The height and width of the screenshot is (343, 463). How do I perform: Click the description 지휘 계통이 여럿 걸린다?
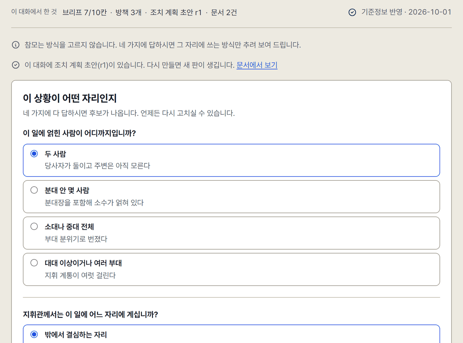[x=80, y=275]
